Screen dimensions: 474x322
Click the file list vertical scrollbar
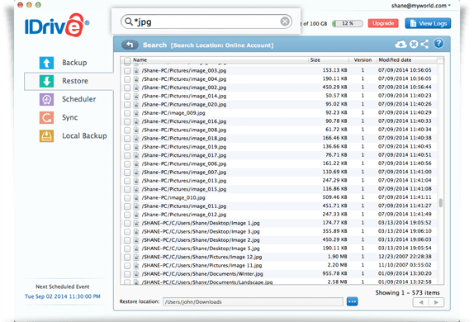[441, 202]
